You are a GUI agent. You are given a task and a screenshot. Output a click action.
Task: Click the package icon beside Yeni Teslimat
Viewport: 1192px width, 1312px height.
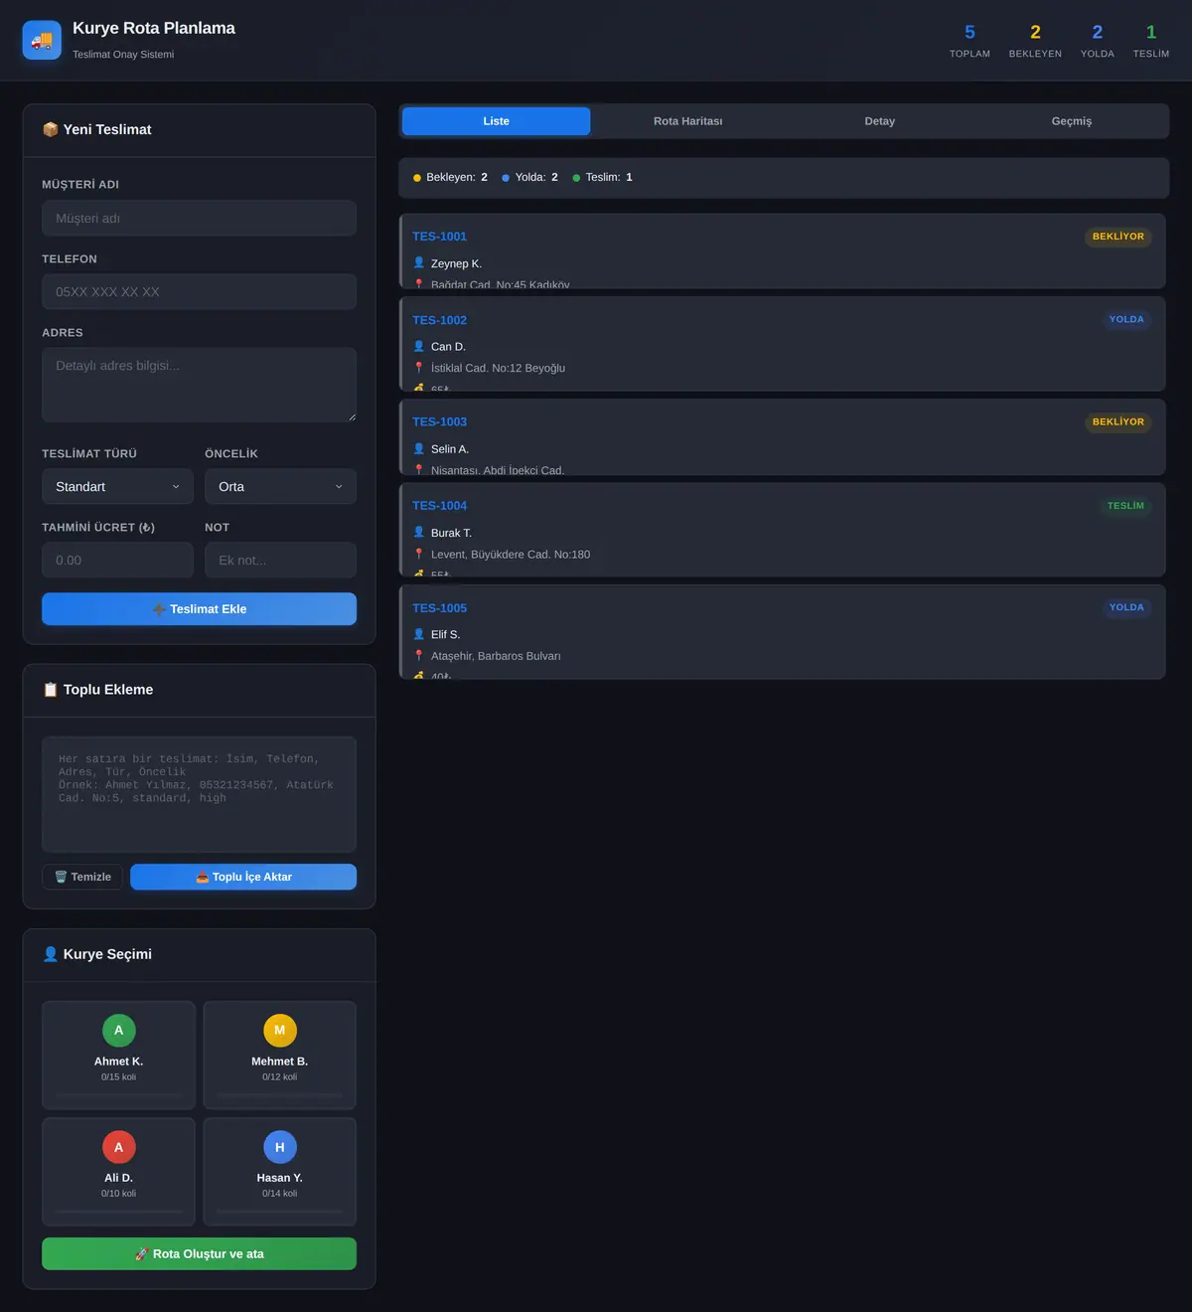coord(51,130)
